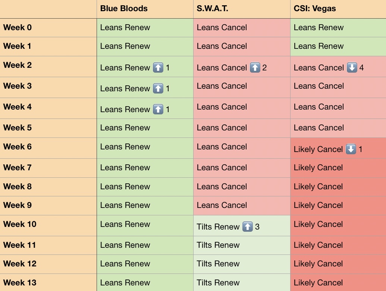The width and height of the screenshot is (386, 291).
Task: Click the S.W.A.T. Week 0 Leans Cancel cell
Action: 242,28
